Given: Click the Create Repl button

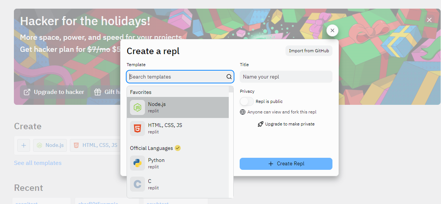Looking at the screenshot, I should 286,164.
